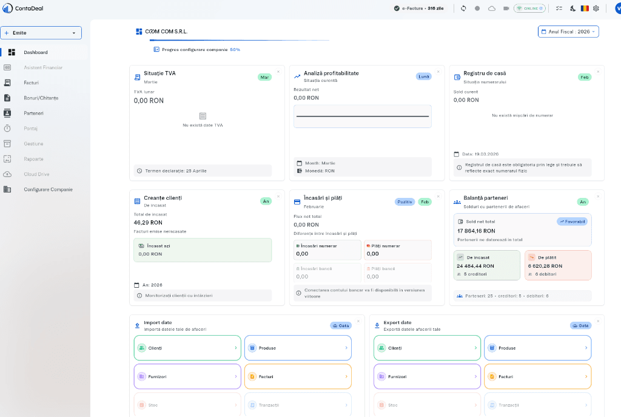The width and height of the screenshot is (621, 417).
Task: Click the Export date download icon
Action: pos(377,325)
